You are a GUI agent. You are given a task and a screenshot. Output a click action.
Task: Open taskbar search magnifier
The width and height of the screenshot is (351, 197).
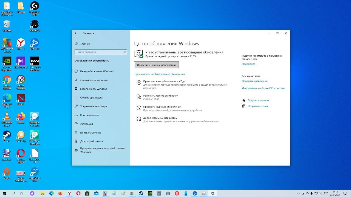click(x=13, y=193)
